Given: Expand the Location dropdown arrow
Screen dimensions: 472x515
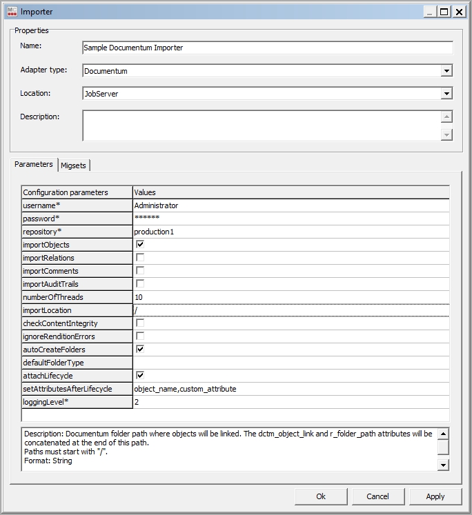Looking at the screenshot, I should [446, 94].
